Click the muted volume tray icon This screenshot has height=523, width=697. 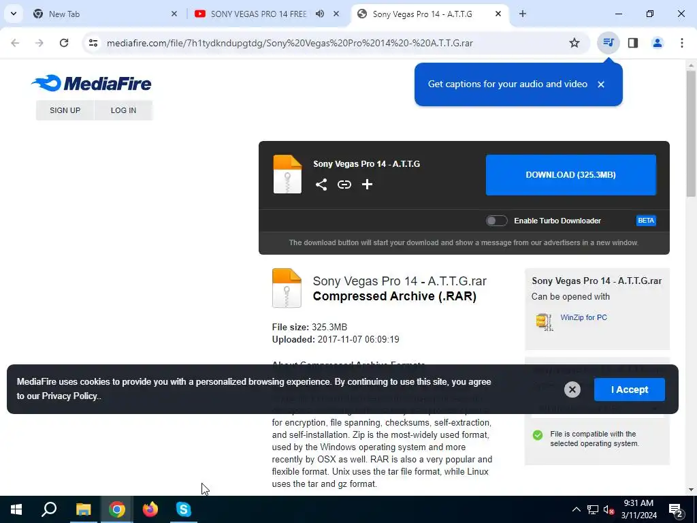(x=609, y=509)
